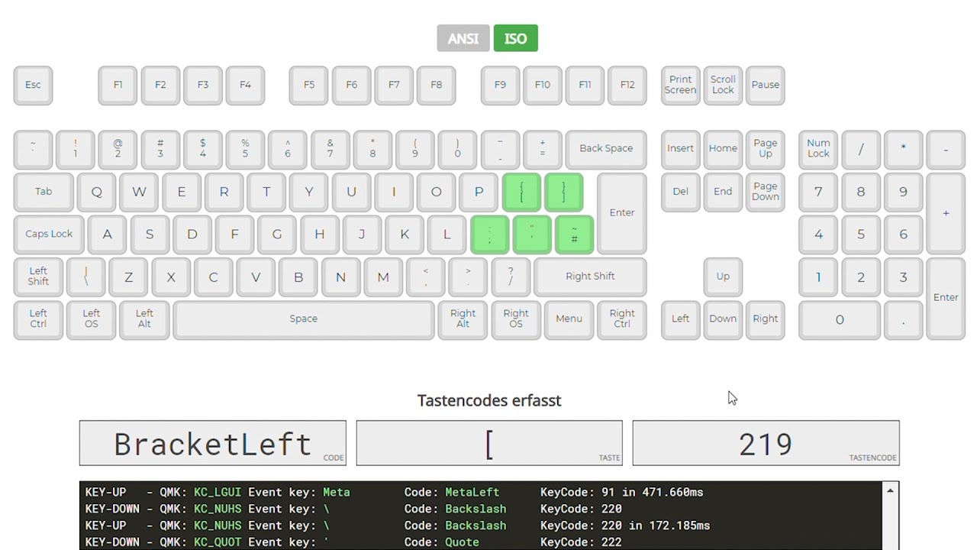Click the green hash tilde key
977x550 pixels.
coord(574,235)
